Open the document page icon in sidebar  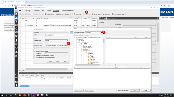[16, 56]
